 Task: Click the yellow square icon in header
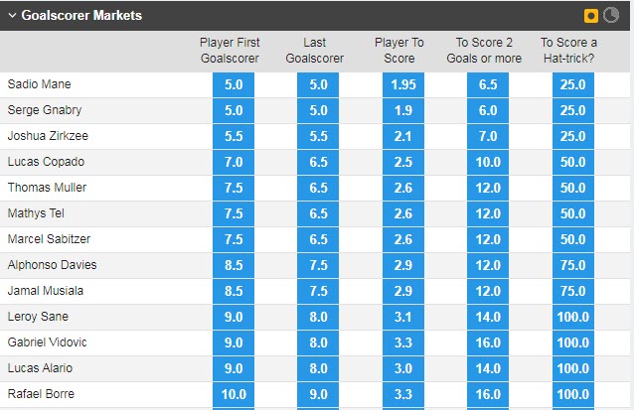pyautogui.click(x=591, y=16)
